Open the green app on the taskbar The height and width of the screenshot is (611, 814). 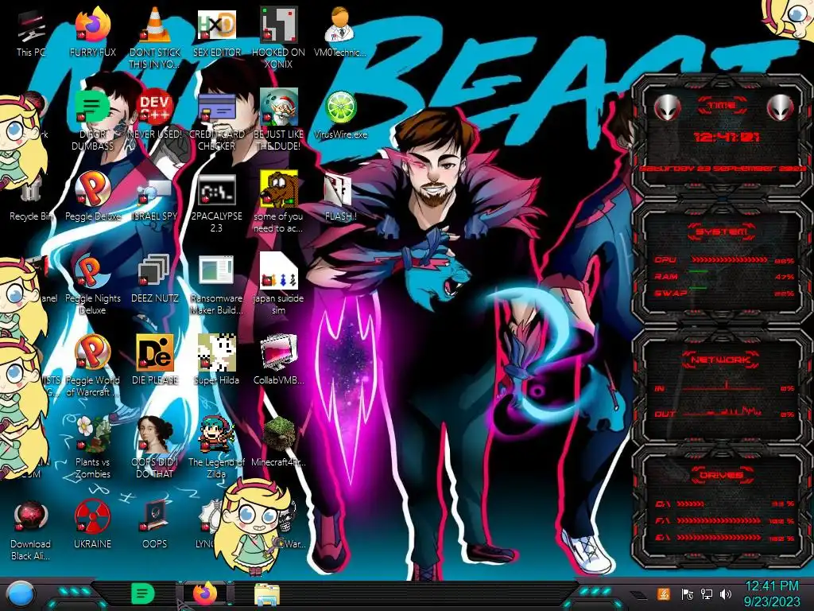click(143, 593)
